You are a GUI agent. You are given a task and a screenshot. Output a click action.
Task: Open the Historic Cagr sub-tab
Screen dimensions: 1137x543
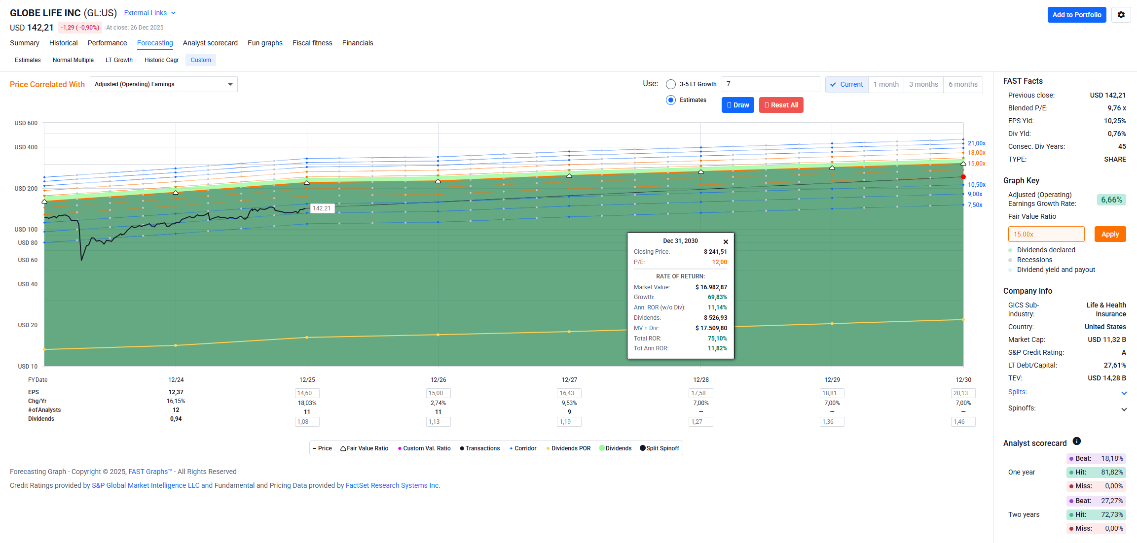161,60
